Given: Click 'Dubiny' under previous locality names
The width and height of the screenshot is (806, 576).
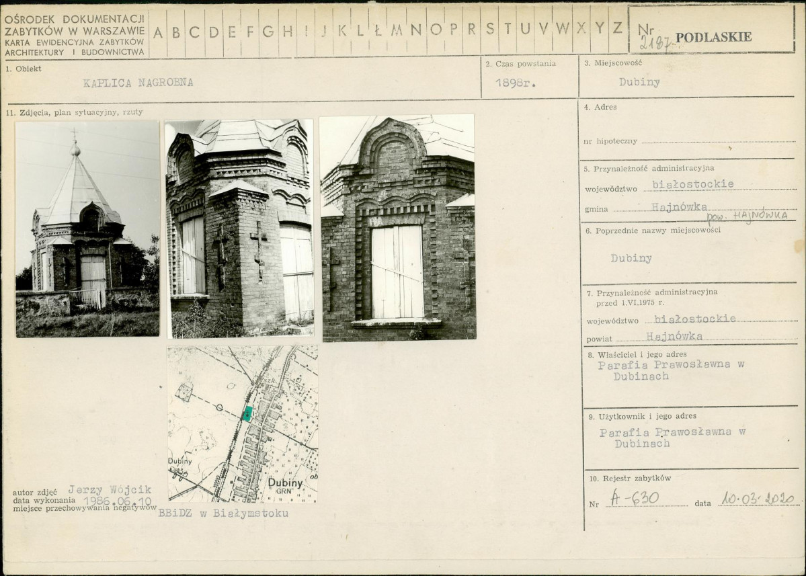Looking at the screenshot, I should (x=631, y=258).
